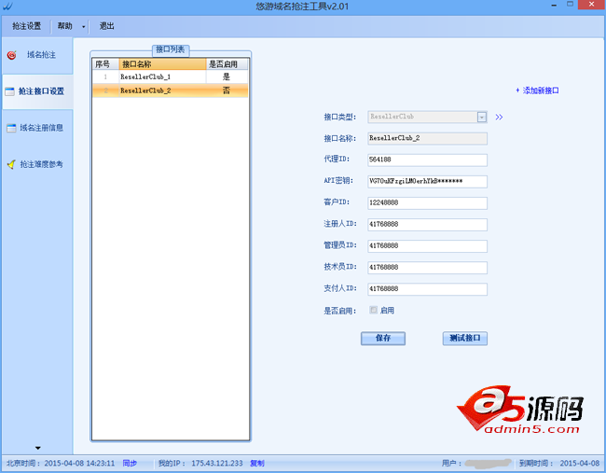The height and width of the screenshot is (473, 606).
Task: Click 退出 in the menu bar
Action: click(x=106, y=26)
